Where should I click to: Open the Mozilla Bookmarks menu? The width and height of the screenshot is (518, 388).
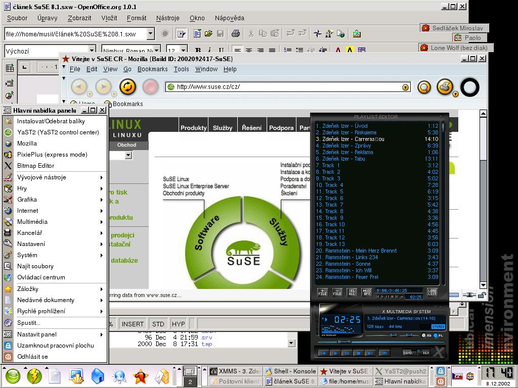coord(153,69)
